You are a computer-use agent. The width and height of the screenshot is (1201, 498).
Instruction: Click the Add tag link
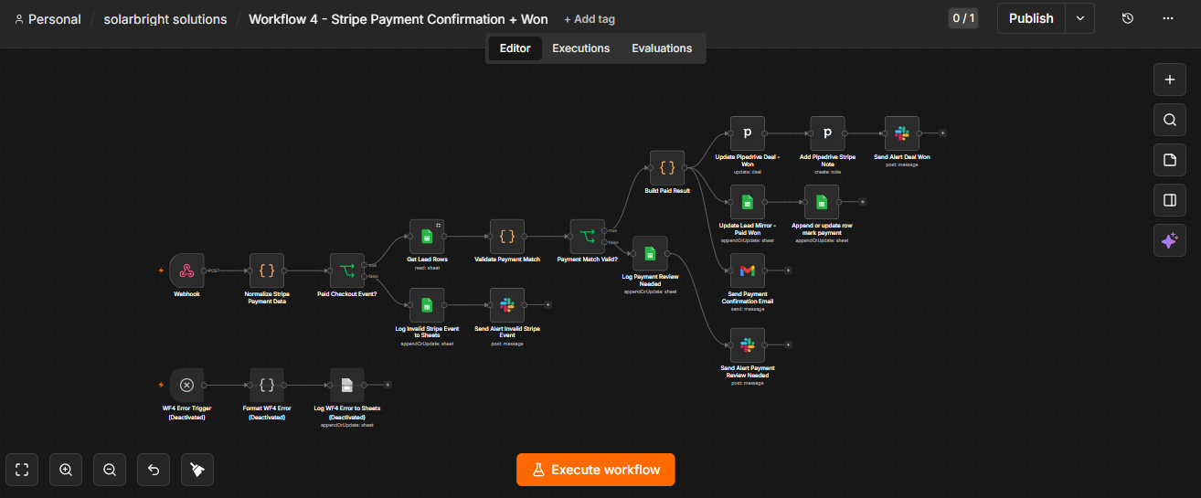pyautogui.click(x=589, y=19)
